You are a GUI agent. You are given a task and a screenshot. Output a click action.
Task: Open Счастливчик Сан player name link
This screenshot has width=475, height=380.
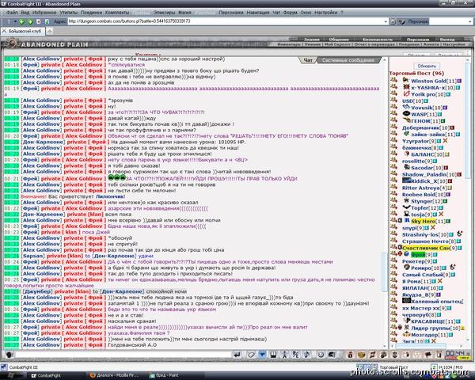[426, 248]
